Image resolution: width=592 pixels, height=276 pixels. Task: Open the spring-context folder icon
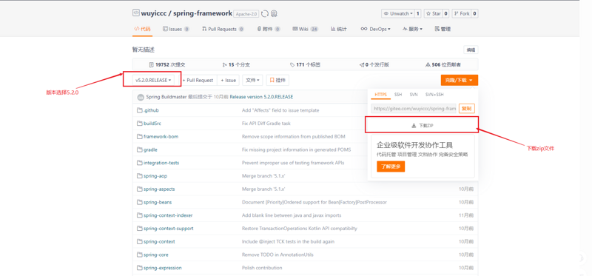[139, 242]
